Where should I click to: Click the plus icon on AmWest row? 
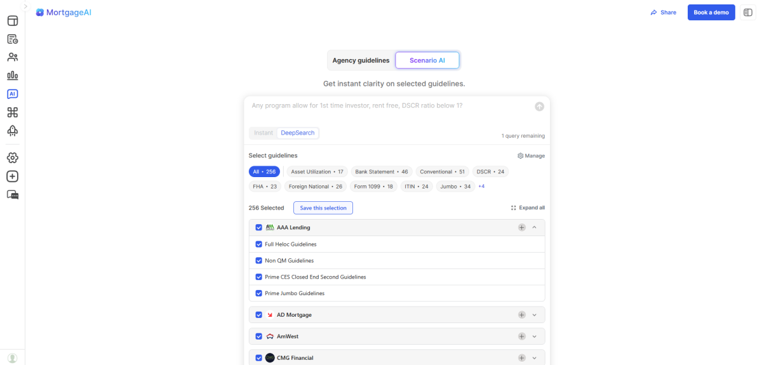521,336
